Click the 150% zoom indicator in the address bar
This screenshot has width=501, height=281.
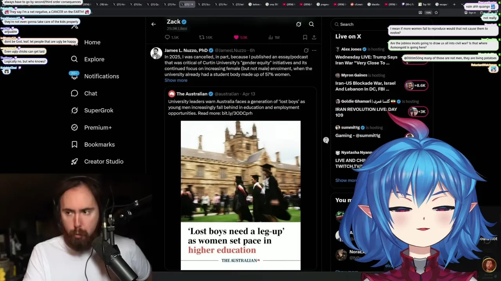pyautogui.click(x=428, y=12)
